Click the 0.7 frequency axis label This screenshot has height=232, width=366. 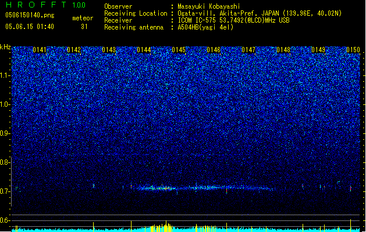tap(5, 191)
